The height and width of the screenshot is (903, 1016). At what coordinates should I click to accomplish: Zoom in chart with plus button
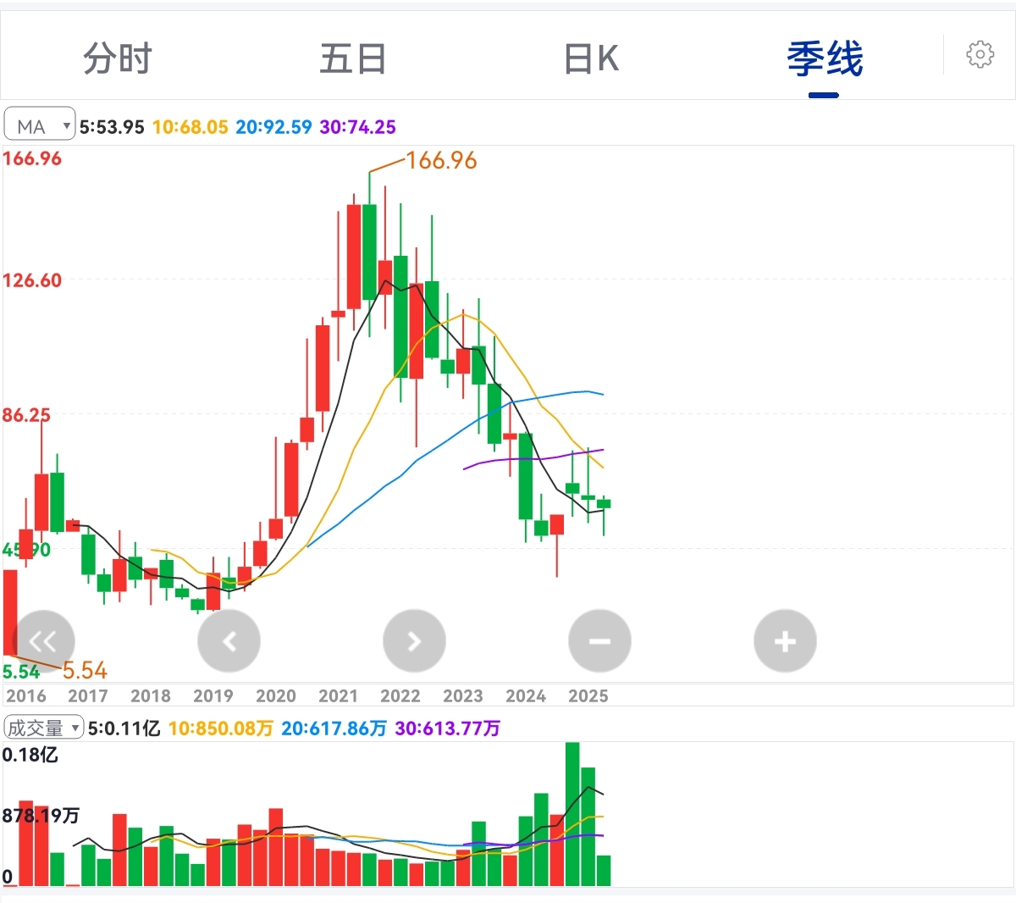click(785, 641)
